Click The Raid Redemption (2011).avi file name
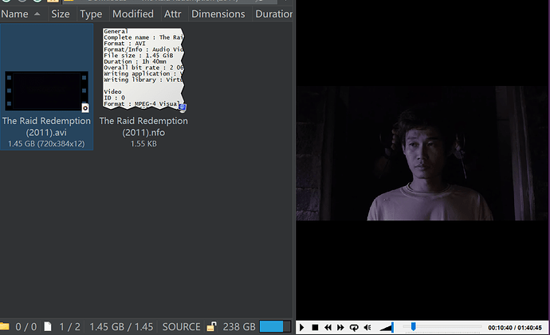Viewport: 550px width, 335px height. click(46, 127)
